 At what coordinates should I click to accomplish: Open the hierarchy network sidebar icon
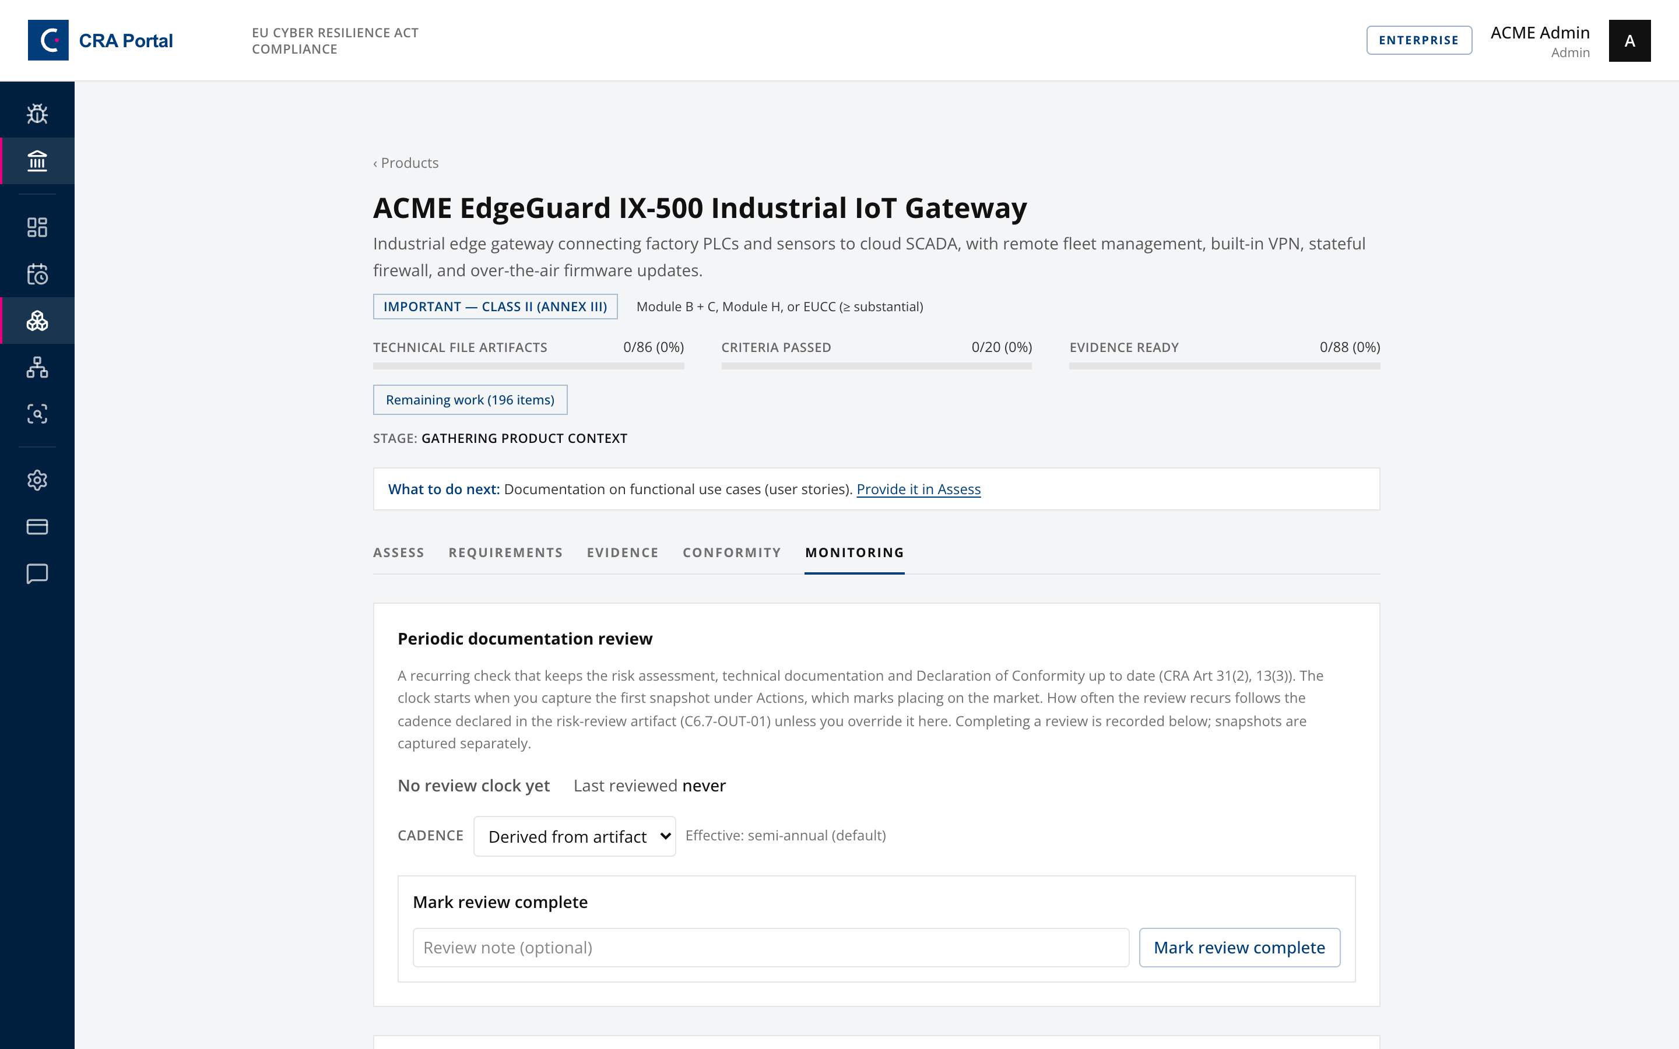click(x=37, y=367)
